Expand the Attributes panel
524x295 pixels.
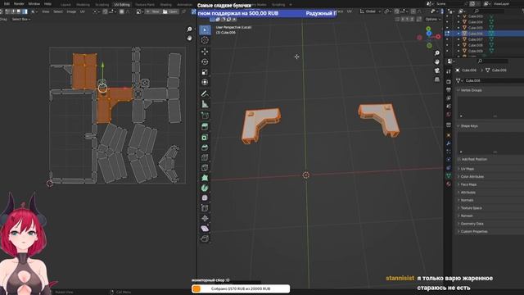coord(468,193)
